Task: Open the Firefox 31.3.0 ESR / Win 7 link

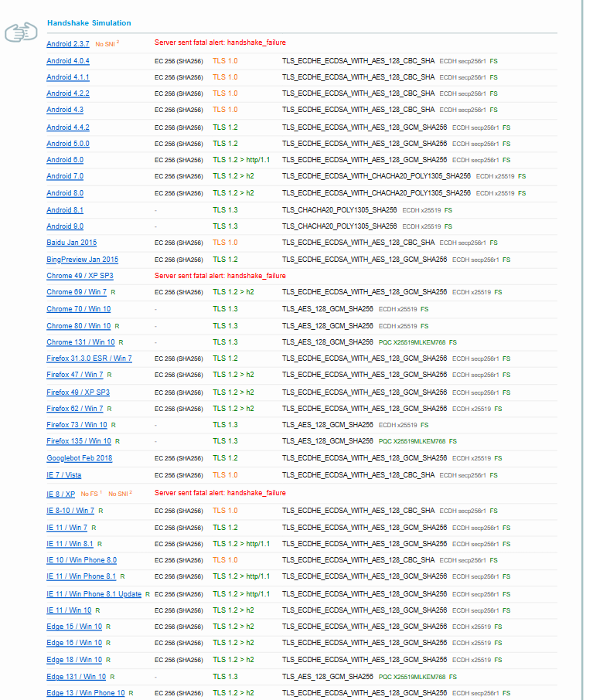Action: pos(89,358)
